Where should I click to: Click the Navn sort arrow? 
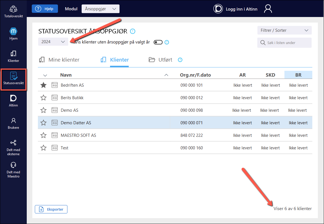coord(166,75)
